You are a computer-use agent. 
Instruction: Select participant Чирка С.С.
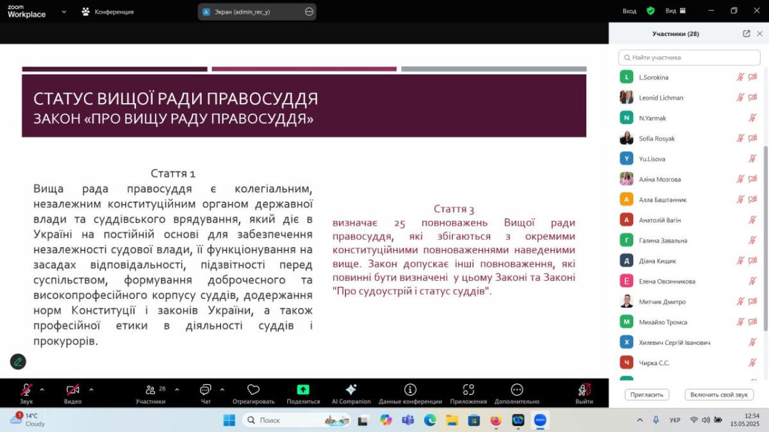pyautogui.click(x=689, y=363)
